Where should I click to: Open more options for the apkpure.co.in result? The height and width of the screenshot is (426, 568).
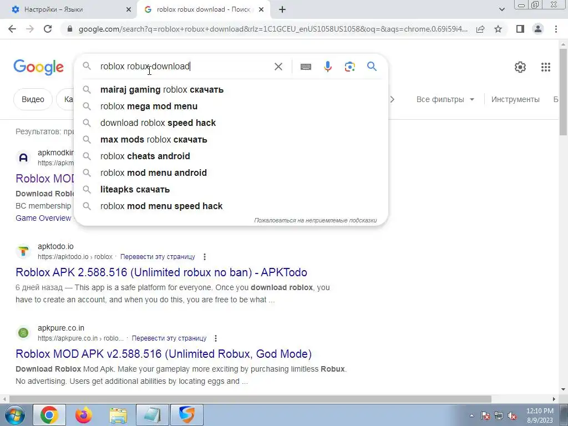[x=216, y=338]
